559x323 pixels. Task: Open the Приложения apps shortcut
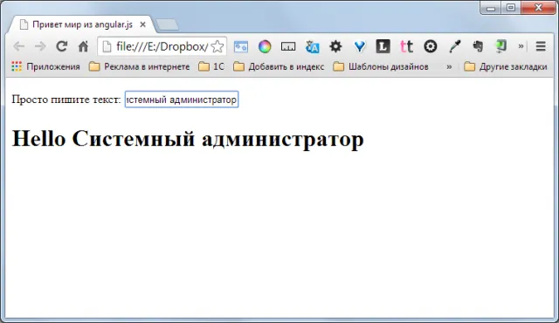coord(45,66)
